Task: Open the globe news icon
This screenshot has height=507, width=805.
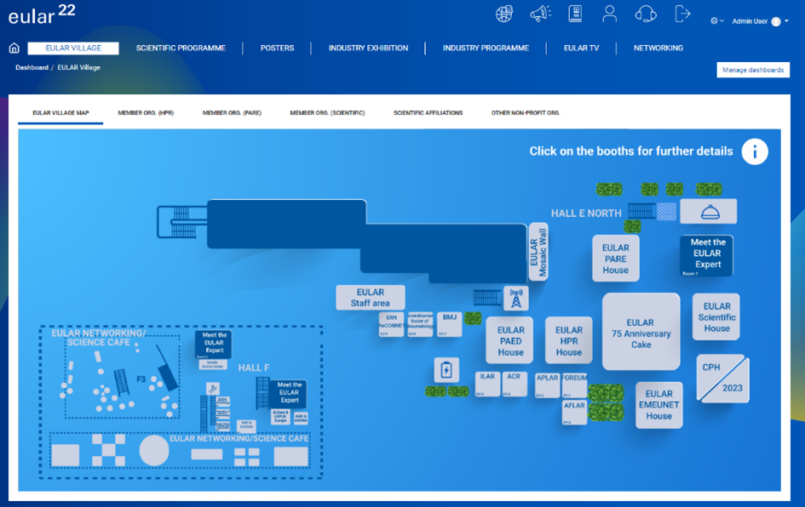Action: pos(504,14)
